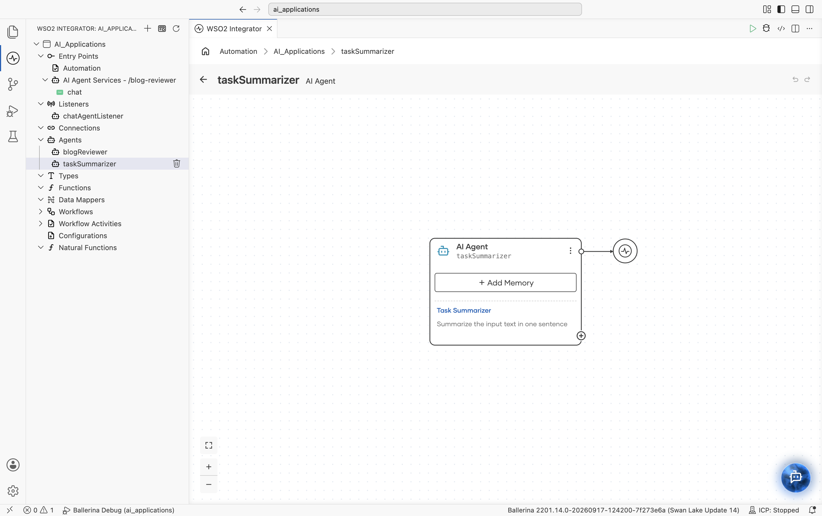Open the AI chat assistant bubble
The height and width of the screenshot is (516, 822).
[x=795, y=477]
